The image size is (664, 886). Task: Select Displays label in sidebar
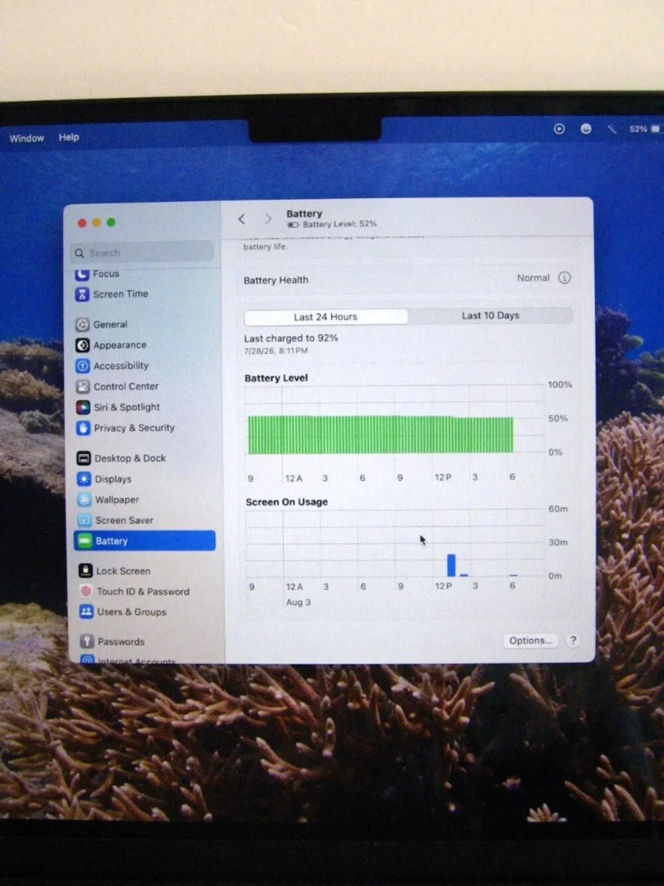pos(113,479)
